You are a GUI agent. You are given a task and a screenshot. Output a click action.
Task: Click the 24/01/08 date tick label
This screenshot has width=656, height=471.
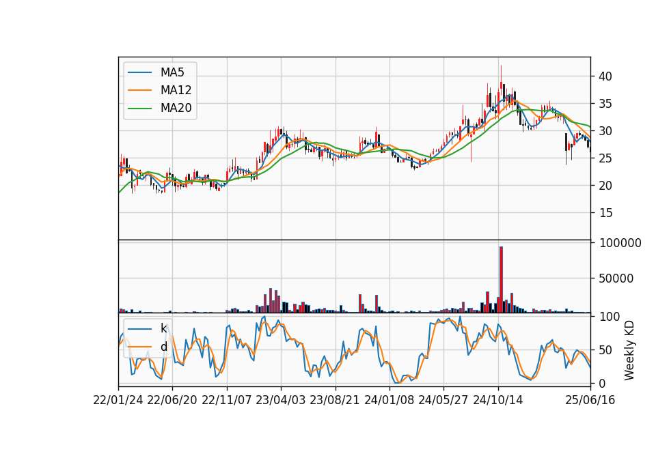tap(389, 400)
